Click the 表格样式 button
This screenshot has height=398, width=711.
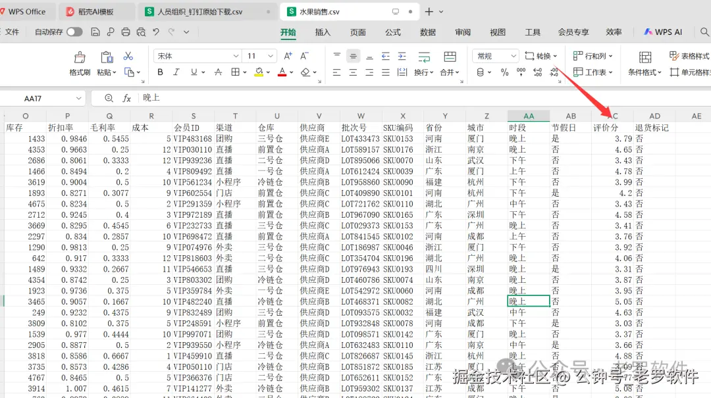(x=689, y=56)
